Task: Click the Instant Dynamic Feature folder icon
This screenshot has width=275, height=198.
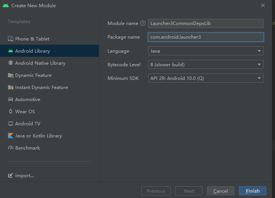Action: point(11,87)
